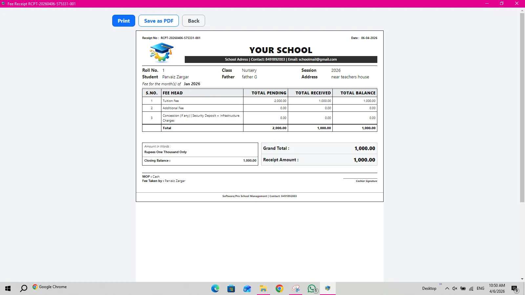
Task: Expand the Desktop toolbar double chevron
Action: point(440,284)
